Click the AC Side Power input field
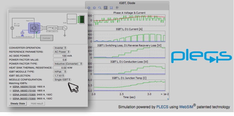Viewport: 234px width, 116px height. (x=60, y=56)
